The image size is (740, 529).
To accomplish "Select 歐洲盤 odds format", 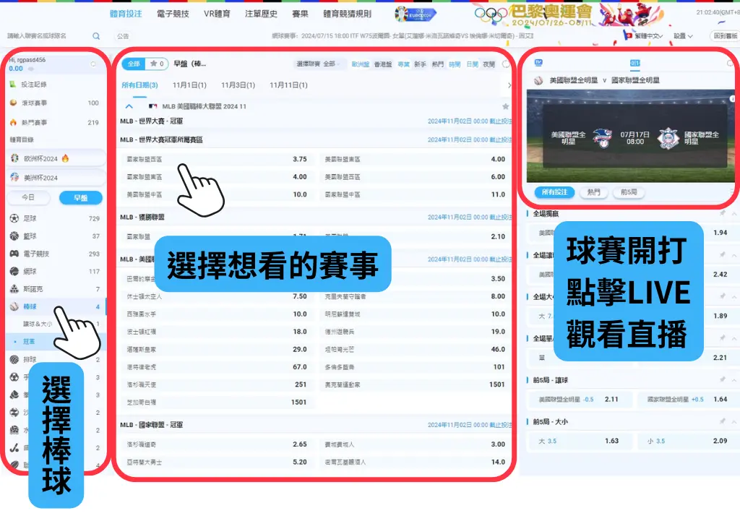I will point(361,64).
